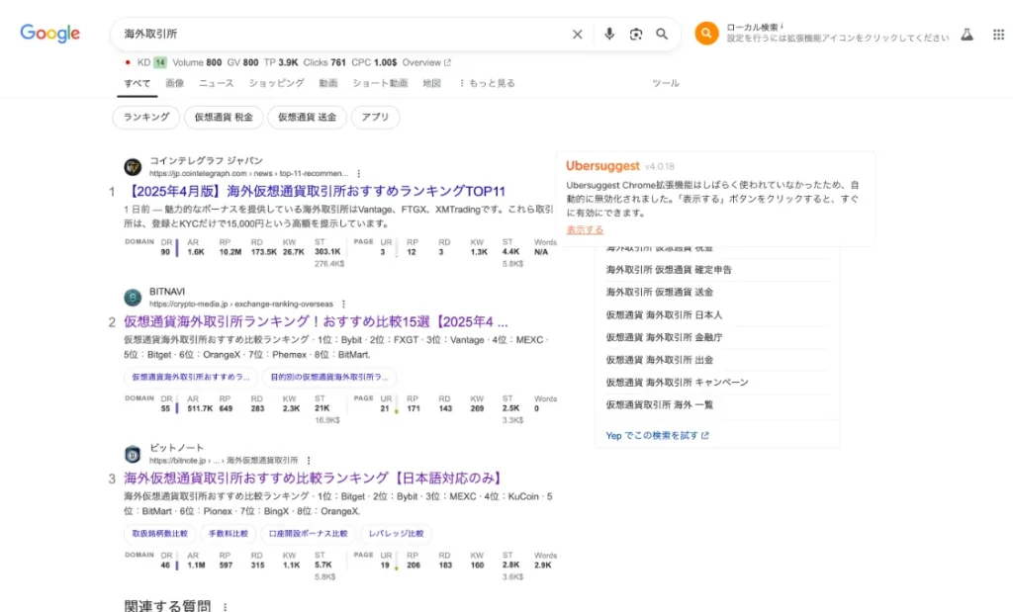This screenshot has height=612, width=1013.
Task: Select suggestion 仮想通貨 海外取引所 金融庁
Action: tap(664, 337)
